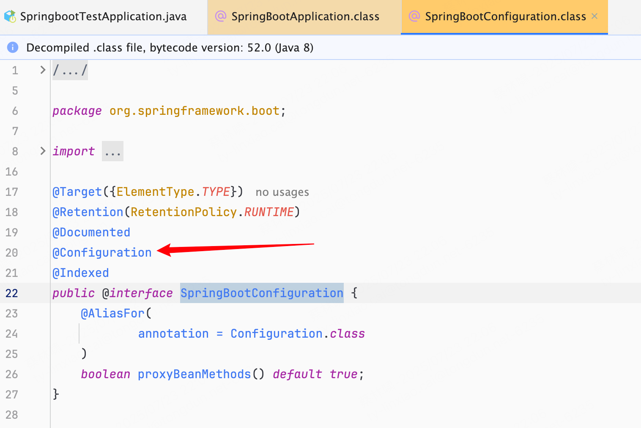Click Configuration.class in the AliasFor value

pos(298,333)
